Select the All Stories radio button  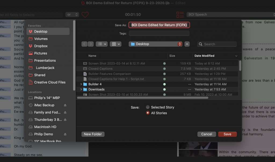[147, 113]
